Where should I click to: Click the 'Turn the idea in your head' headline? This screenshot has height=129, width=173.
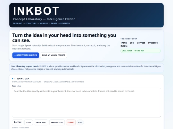pyautogui.click(x=64, y=38)
